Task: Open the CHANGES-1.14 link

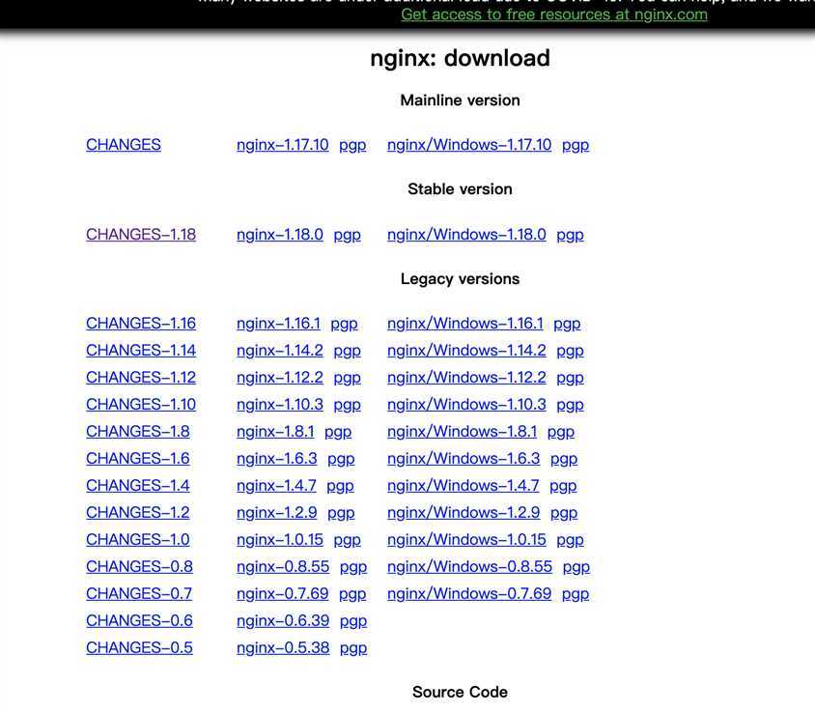Action: [141, 351]
